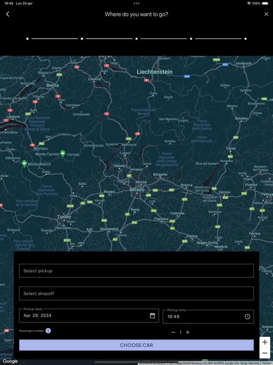Click Davos label on the map

(168, 97)
